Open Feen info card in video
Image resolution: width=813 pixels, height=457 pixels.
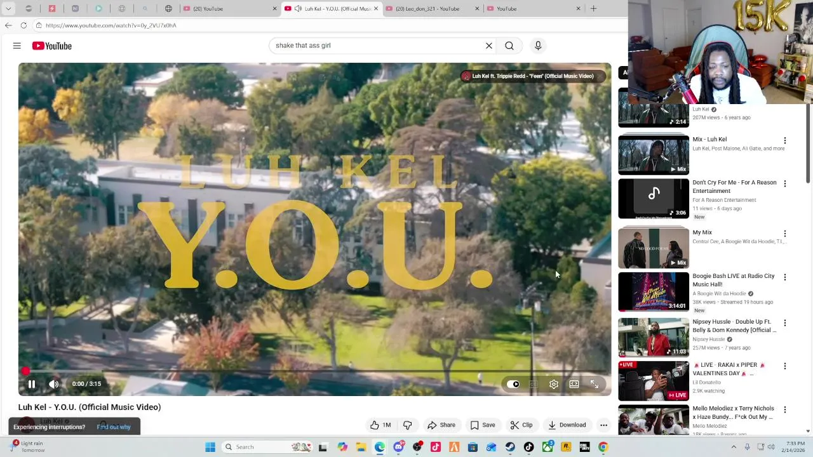532,76
